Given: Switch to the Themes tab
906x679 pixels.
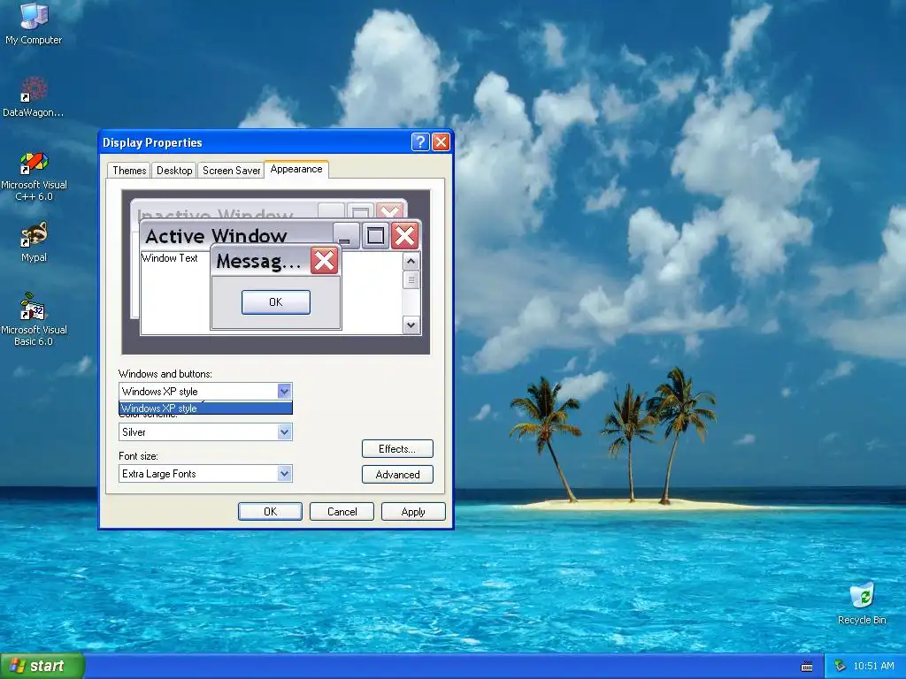Looking at the screenshot, I should pyautogui.click(x=129, y=171).
